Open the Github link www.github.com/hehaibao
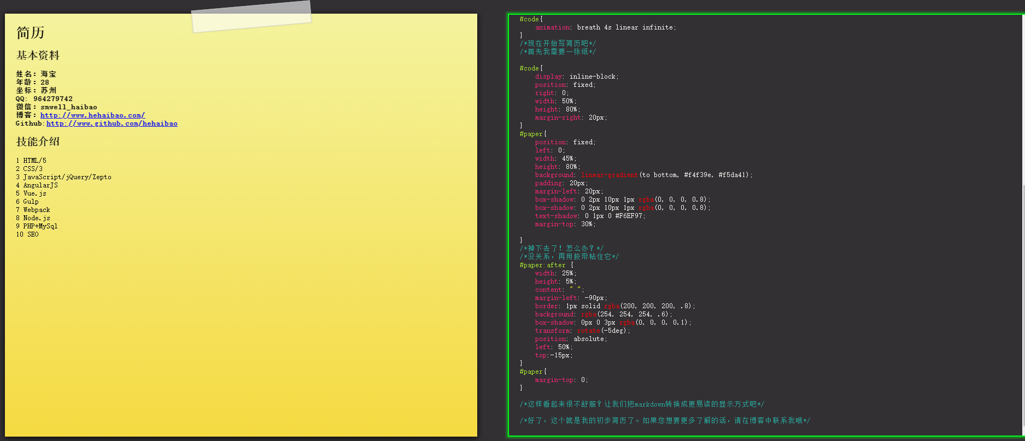1025x441 pixels. (112, 124)
